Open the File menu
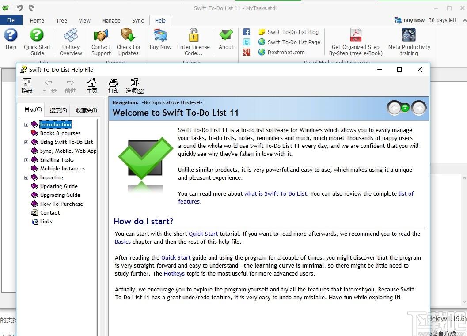The height and width of the screenshot is (336, 467). (x=11, y=20)
